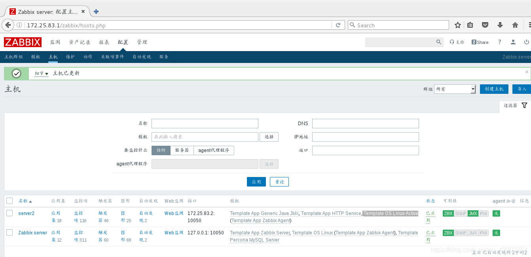Click the Zabbix search magnifier icon
The width and height of the screenshot is (531, 257).
tap(438, 42)
